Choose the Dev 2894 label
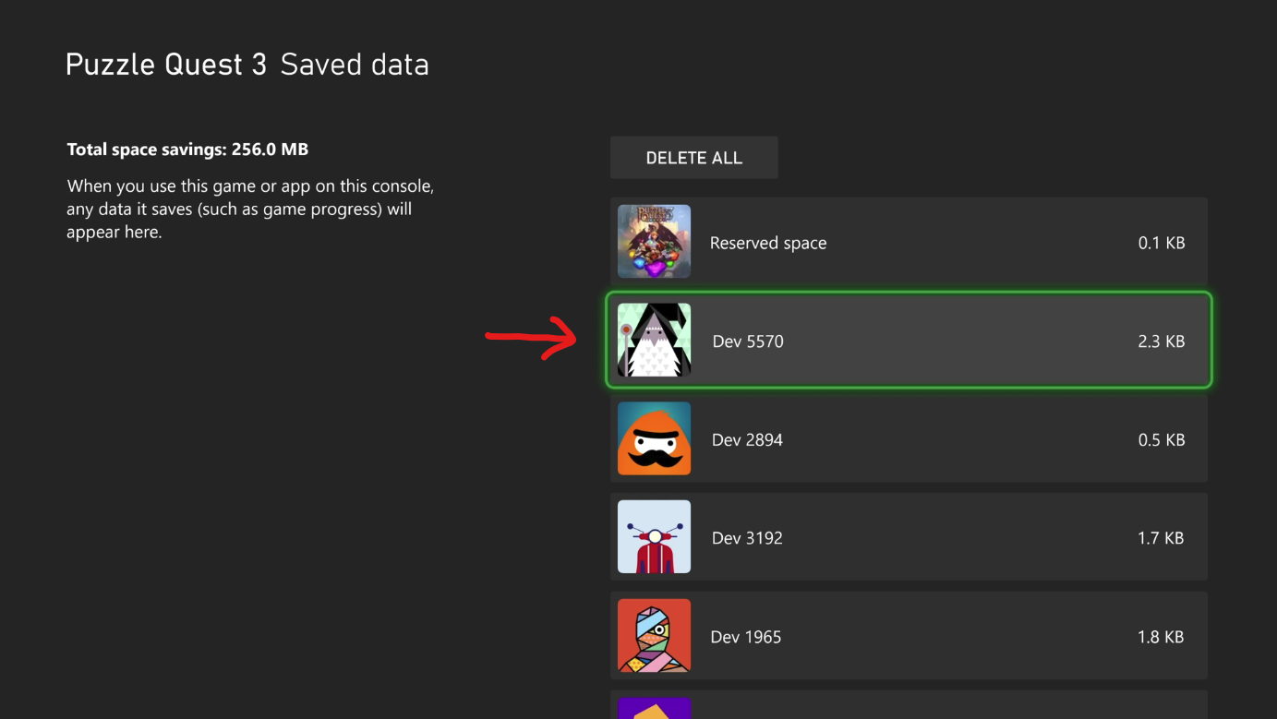 pos(747,440)
